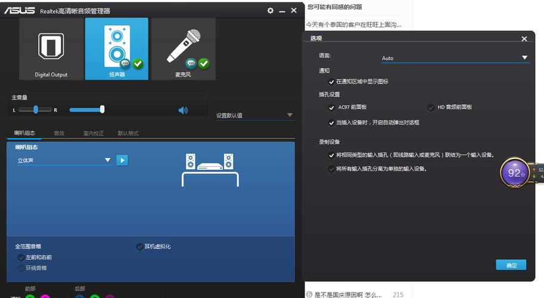This screenshot has height=298, width=544.
Task: Toggle 耳机虚拟化 checkbox
Action: click(140, 247)
